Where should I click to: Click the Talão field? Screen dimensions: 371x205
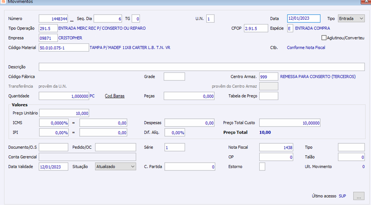pos(351,157)
